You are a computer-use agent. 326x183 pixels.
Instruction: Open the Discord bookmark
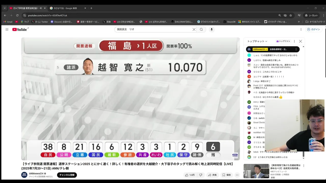click(x=61, y=22)
